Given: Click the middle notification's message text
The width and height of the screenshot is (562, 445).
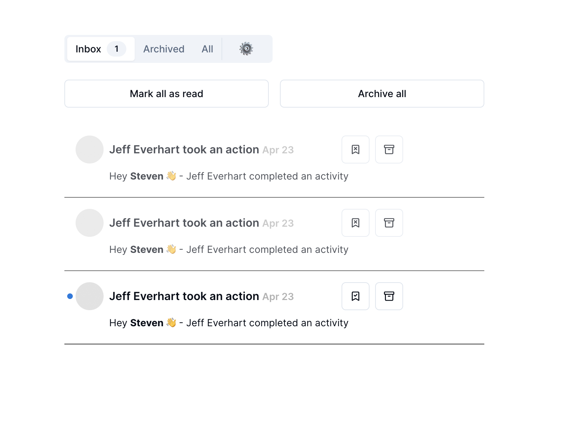Looking at the screenshot, I should (229, 249).
